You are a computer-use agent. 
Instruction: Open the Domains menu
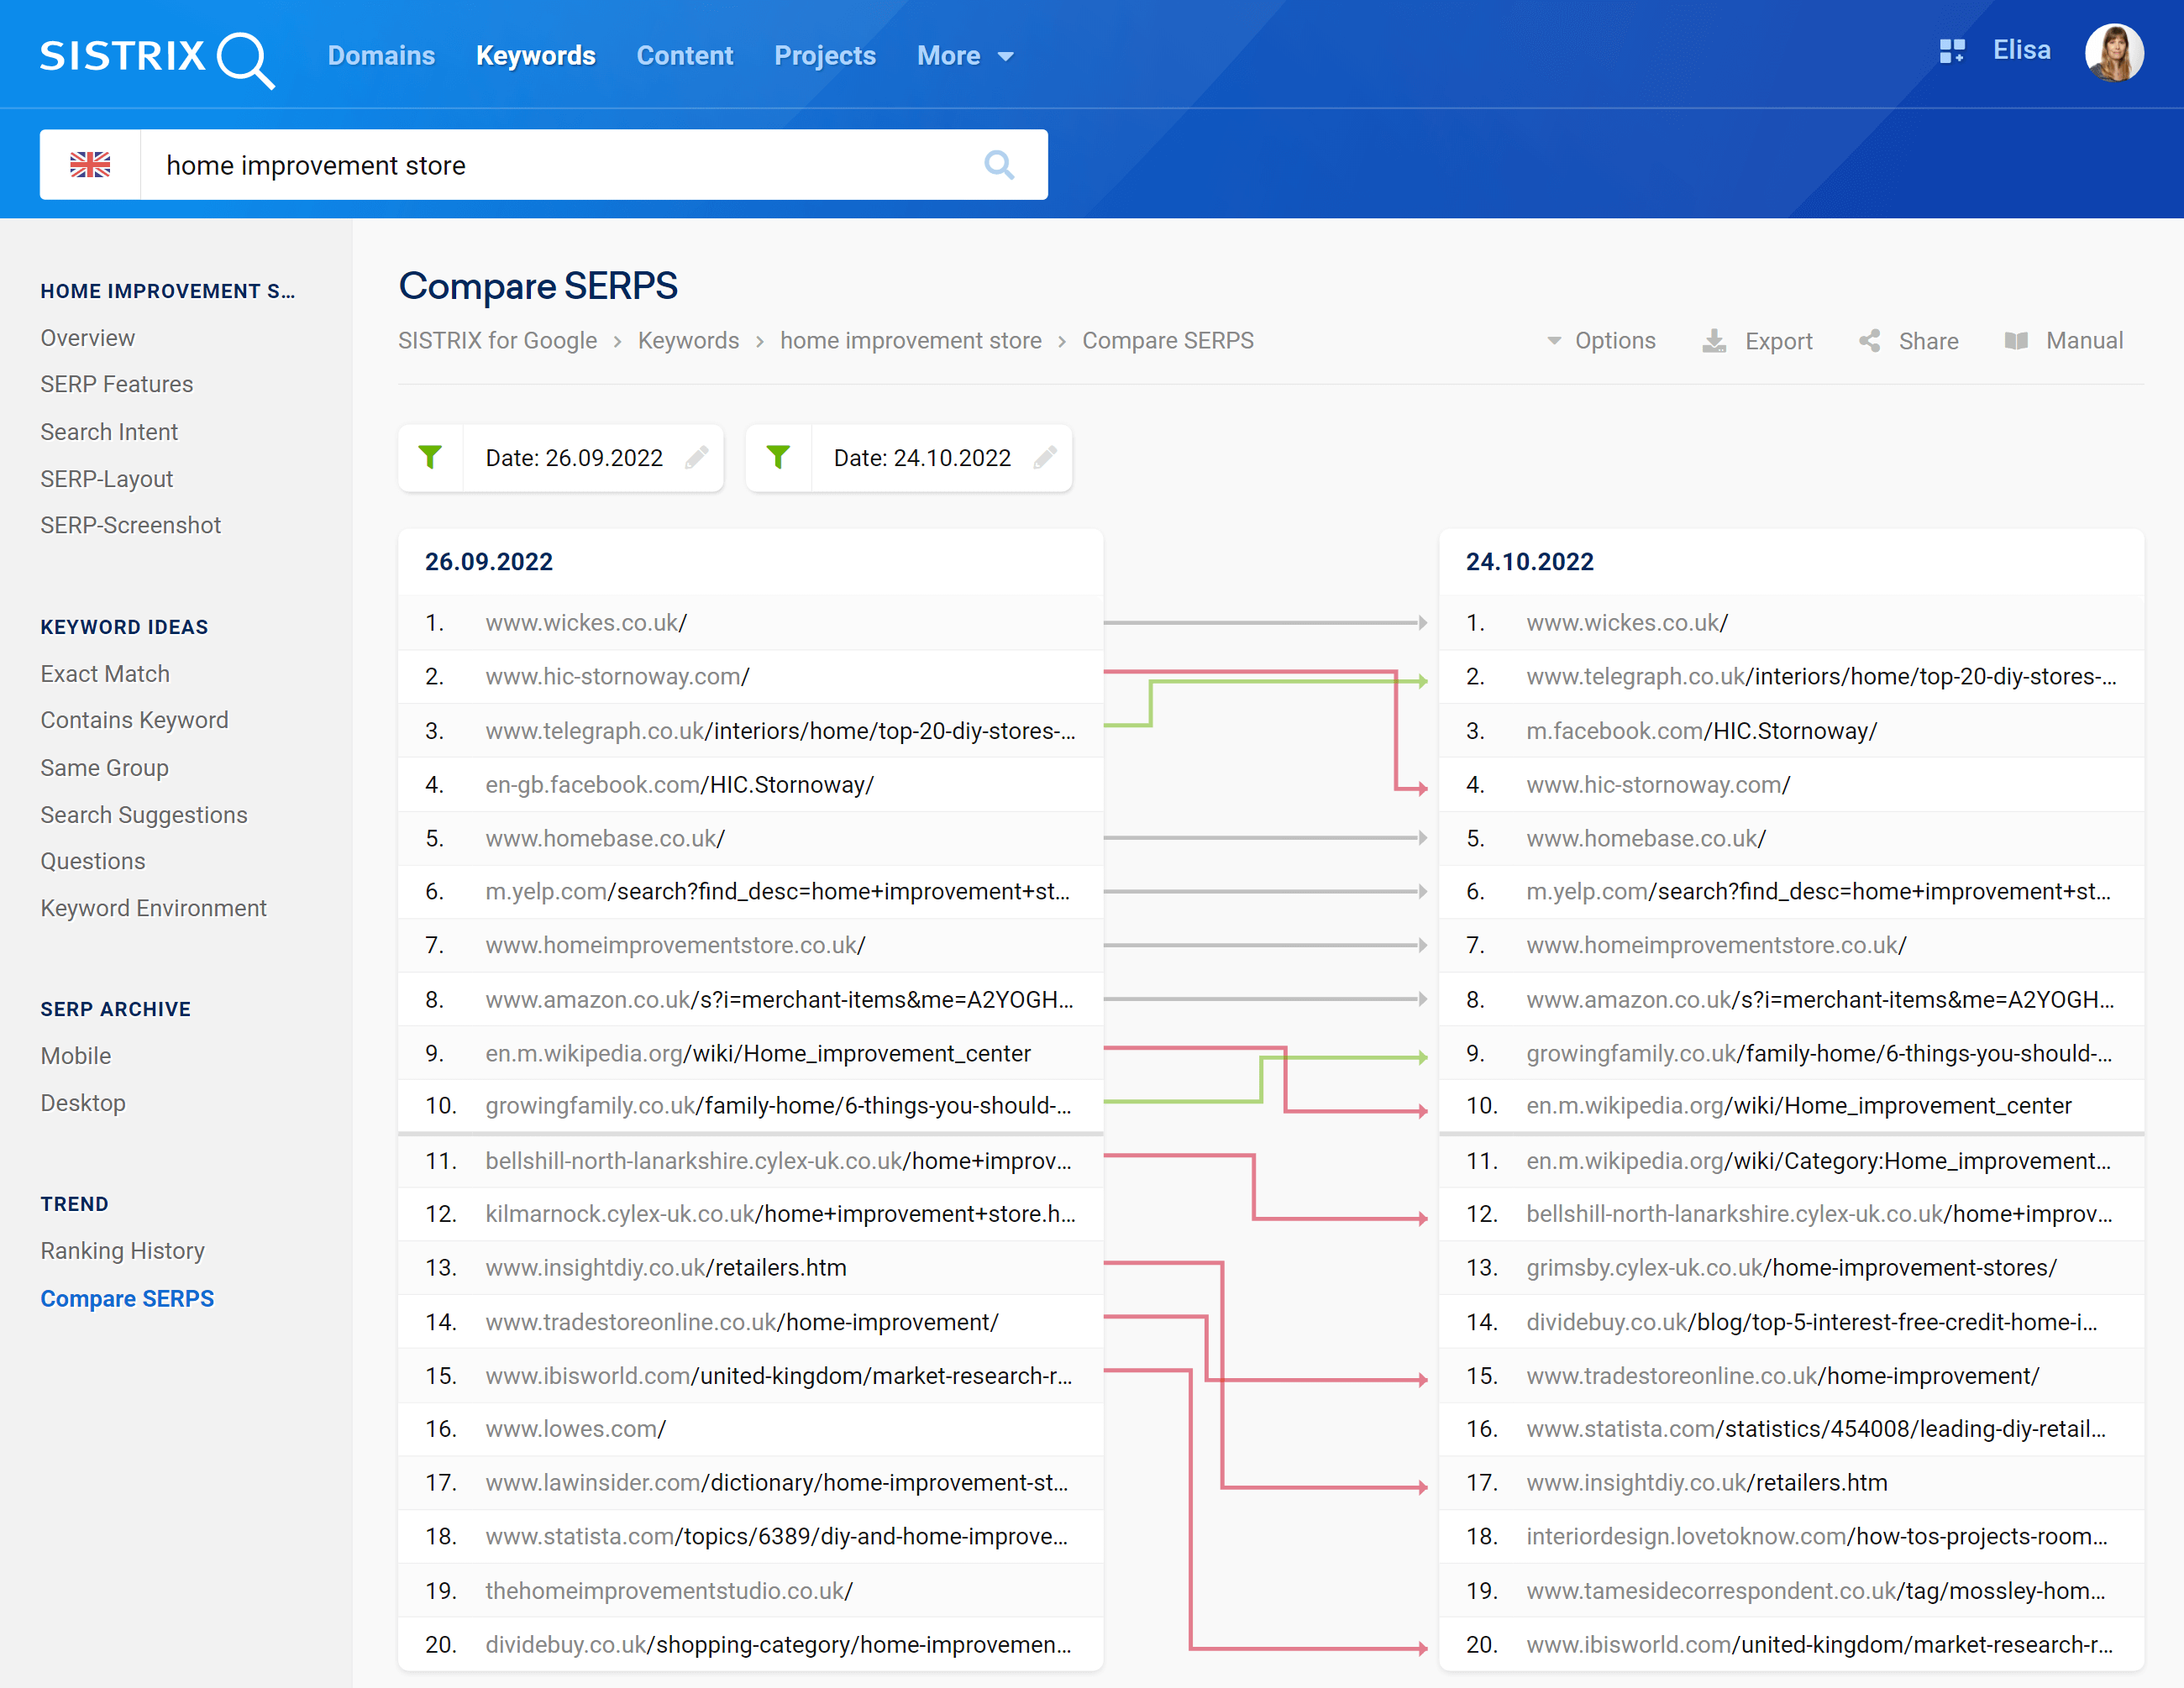(381, 56)
